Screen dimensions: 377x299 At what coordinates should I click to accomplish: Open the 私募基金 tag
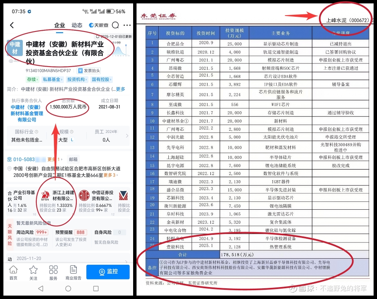tap(52, 79)
